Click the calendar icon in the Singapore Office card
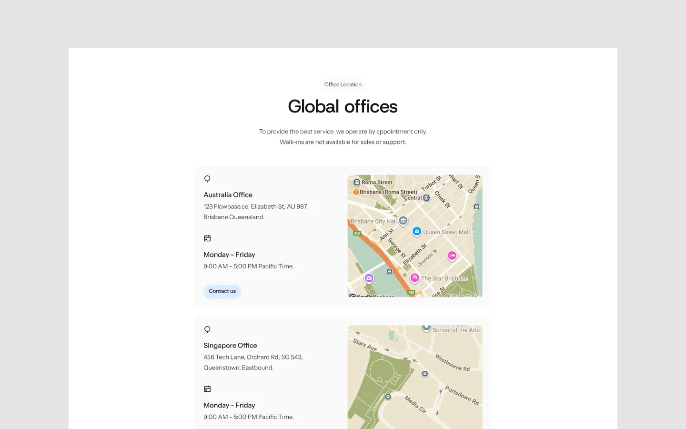The image size is (686, 429). (207, 388)
